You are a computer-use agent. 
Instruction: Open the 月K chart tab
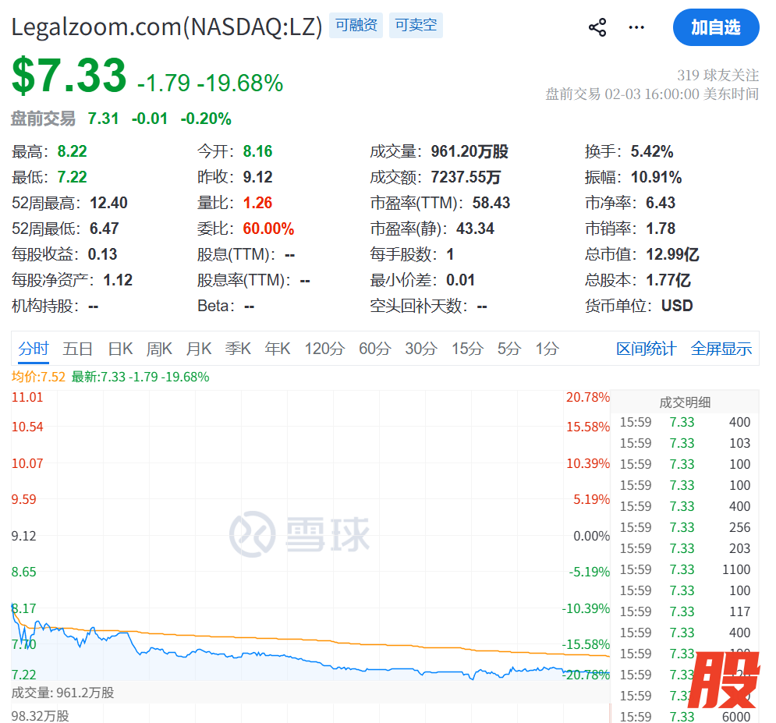click(x=199, y=349)
